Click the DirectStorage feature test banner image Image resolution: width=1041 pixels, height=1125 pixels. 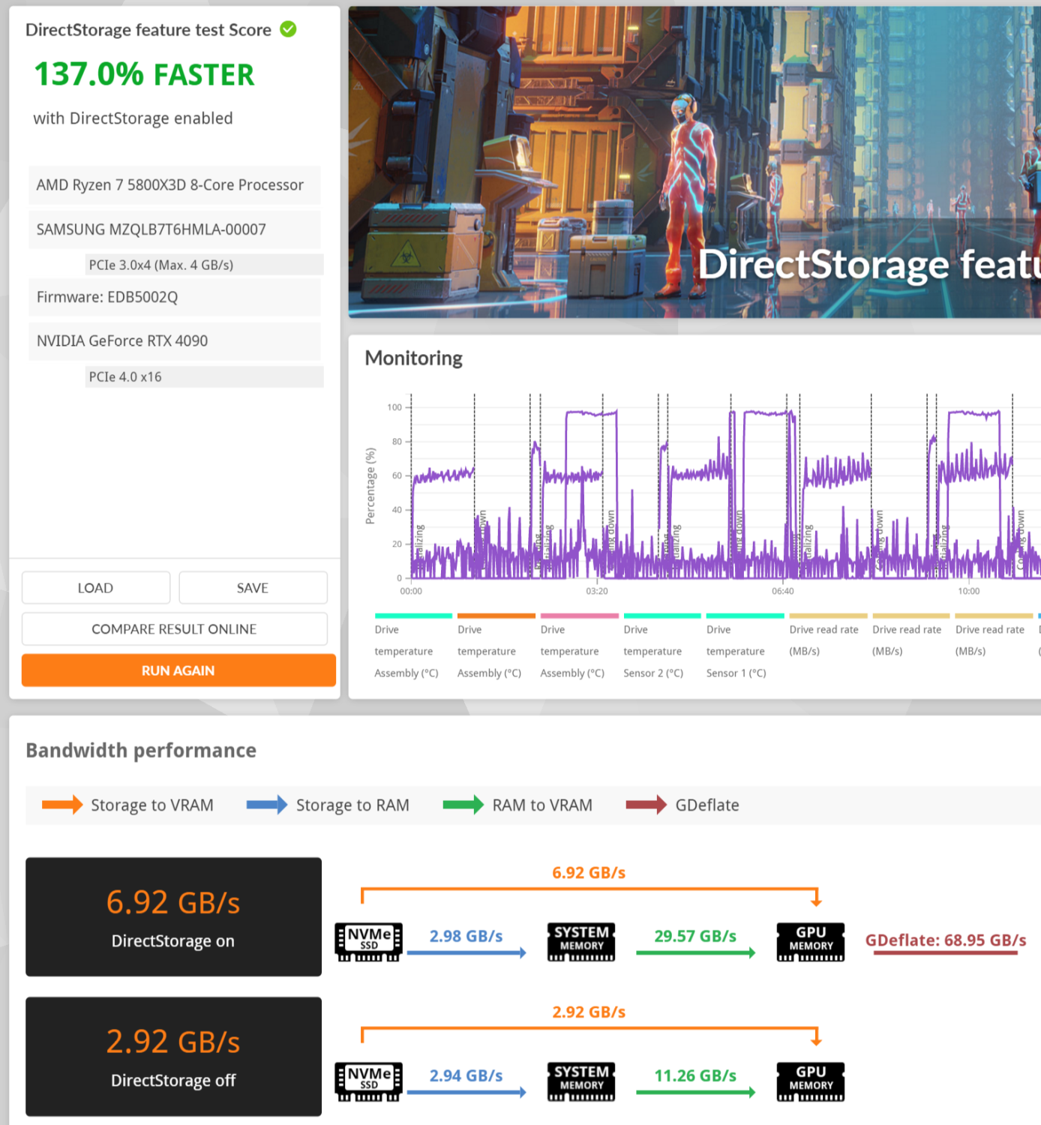[x=694, y=162]
